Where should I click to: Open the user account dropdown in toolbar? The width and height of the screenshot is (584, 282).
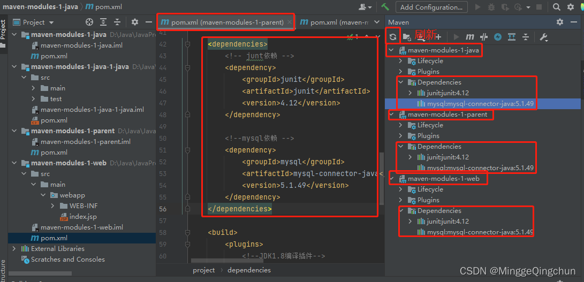point(365,7)
